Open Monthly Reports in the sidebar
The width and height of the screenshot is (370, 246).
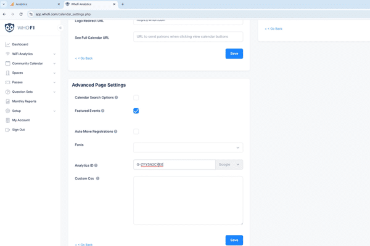(x=24, y=101)
